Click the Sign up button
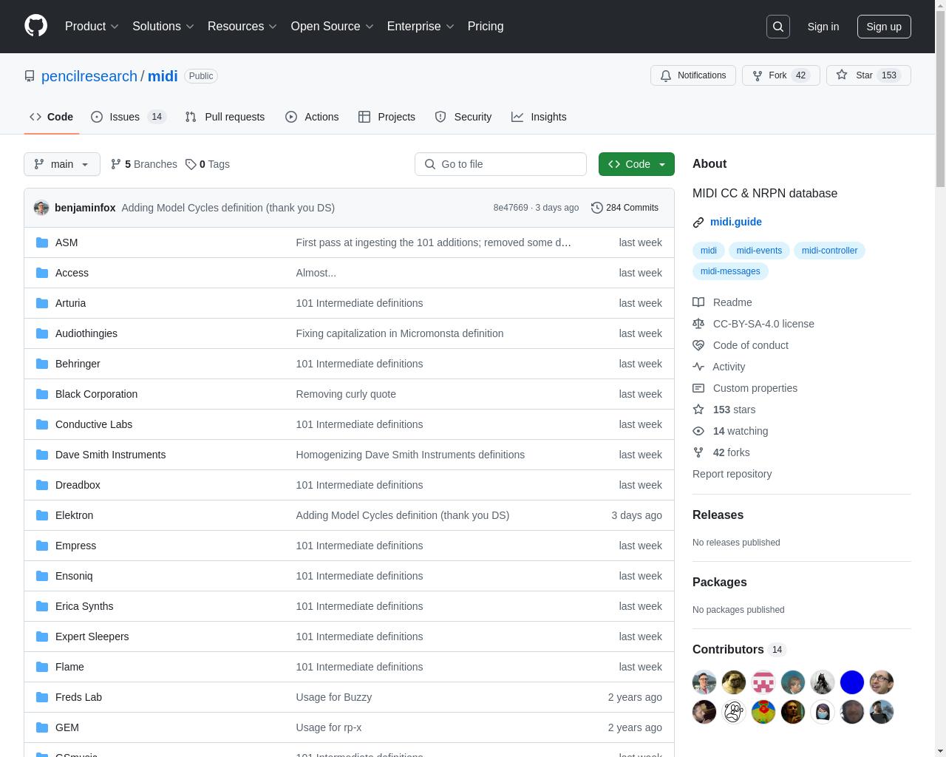Screen dimensions: 946x757 (x=884, y=27)
